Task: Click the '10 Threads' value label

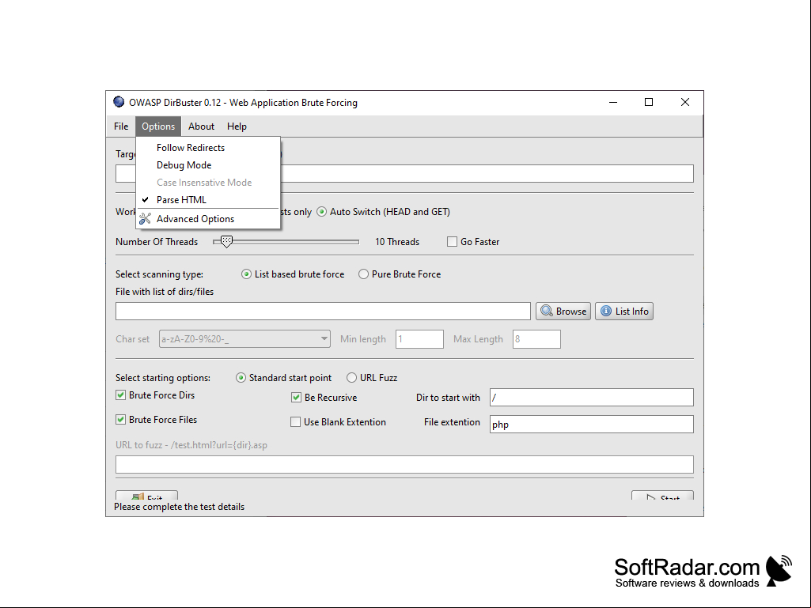Action: coord(397,242)
